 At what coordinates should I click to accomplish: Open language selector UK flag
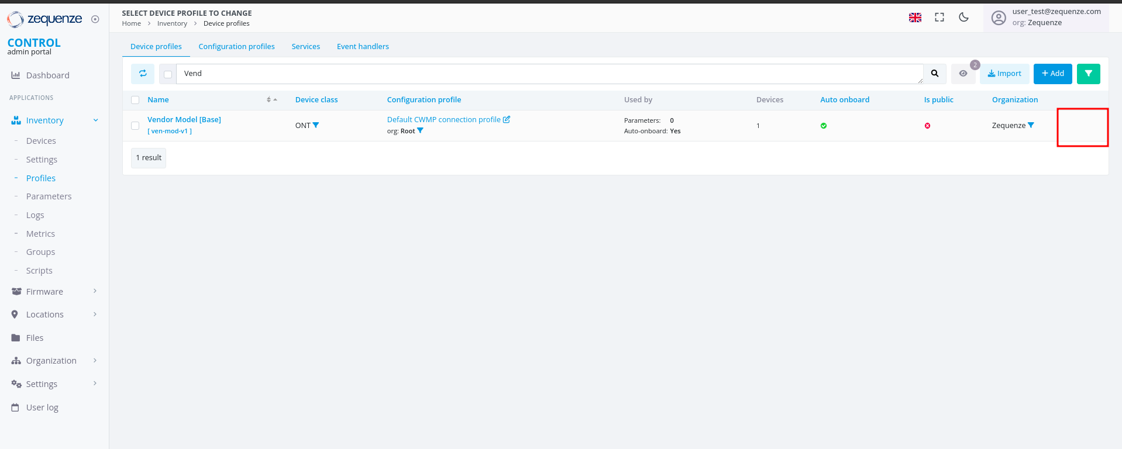click(x=915, y=18)
